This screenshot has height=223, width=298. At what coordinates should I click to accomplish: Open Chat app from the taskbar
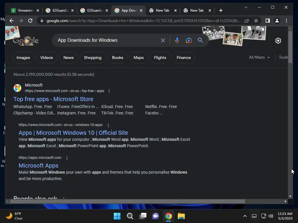pyautogui.click(x=155, y=216)
